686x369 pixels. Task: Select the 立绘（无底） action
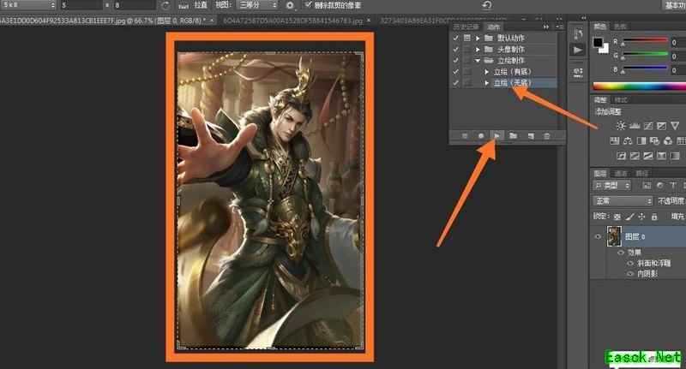(x=513, y=83)
